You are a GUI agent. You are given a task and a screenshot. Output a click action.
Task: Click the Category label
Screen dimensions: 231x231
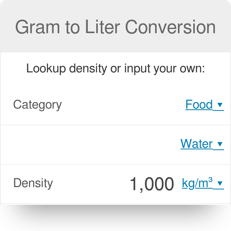[x=37, y=105]
